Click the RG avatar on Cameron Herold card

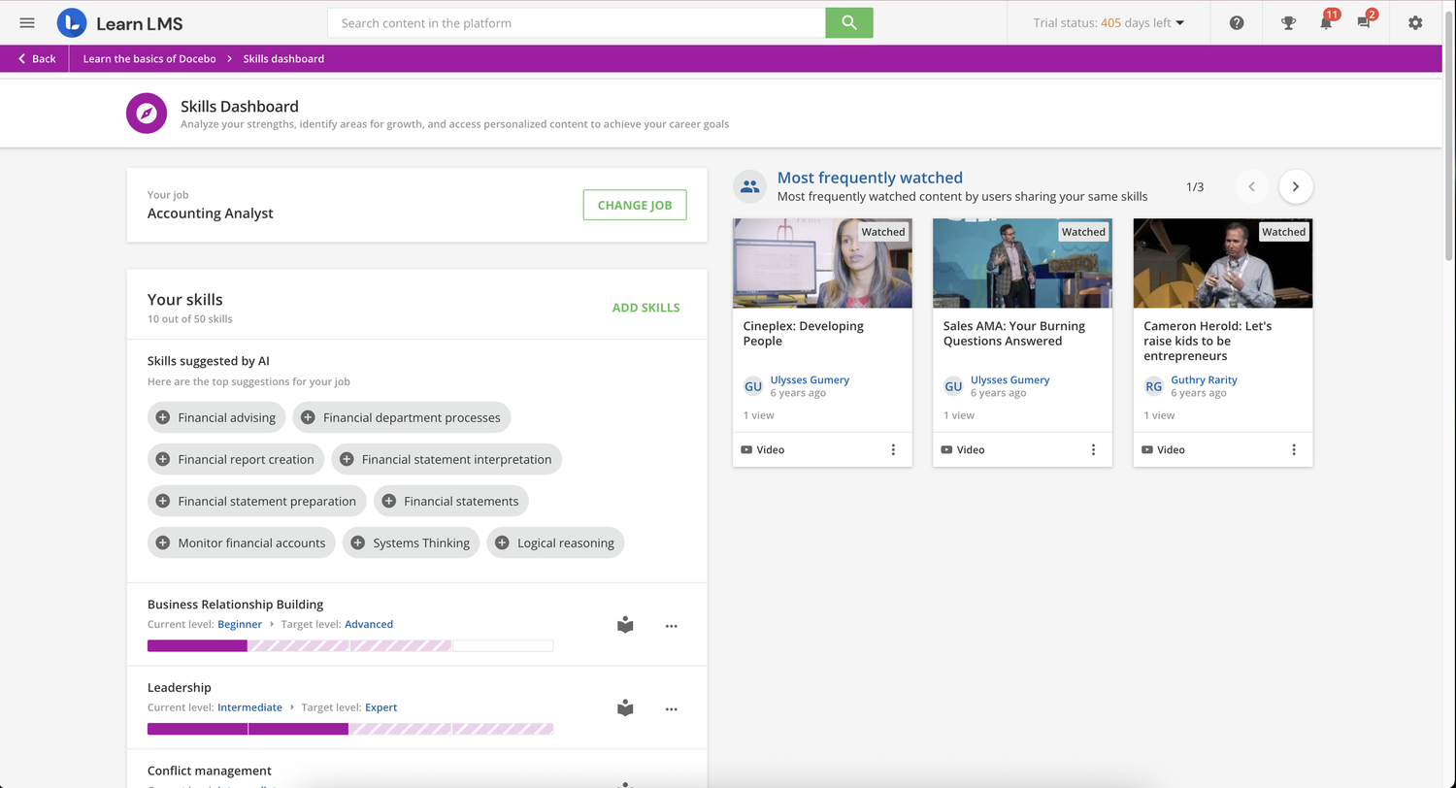click(1153, 386)
